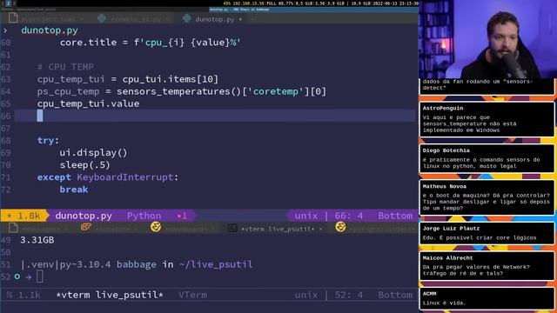The width and height of the screenshot is (557, 313).
Task: Click the VTerm mode in bottom modeline
Action: pos(193,295)
